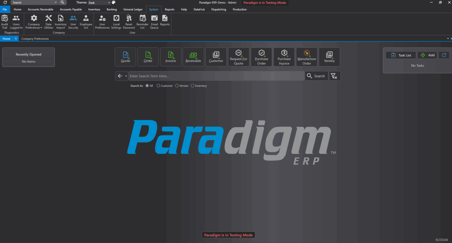Create a new Purchase Invoice
The height and width of the screenshot is (243, 452).
click(x=284, y=57)
